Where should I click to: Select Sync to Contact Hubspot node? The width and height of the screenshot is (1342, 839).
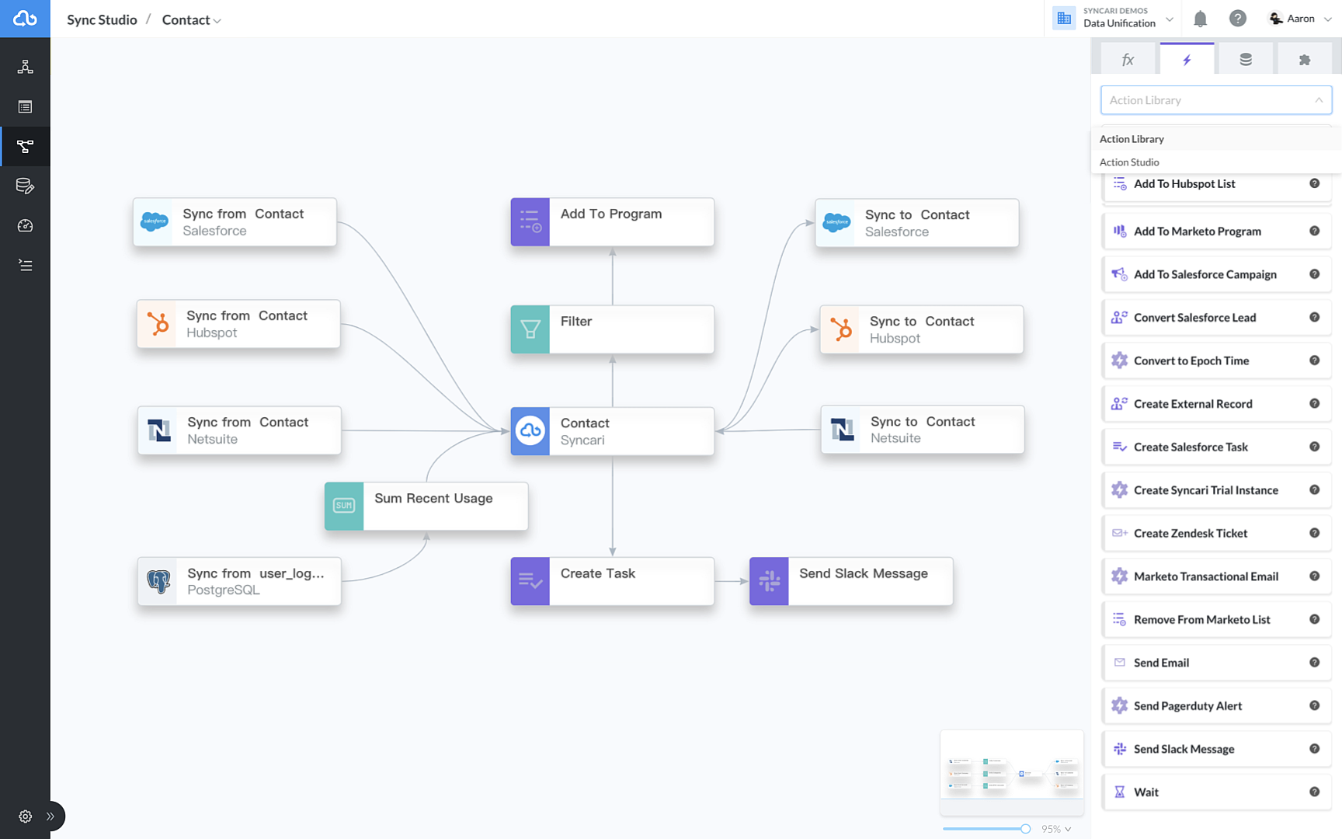(922, 329)
